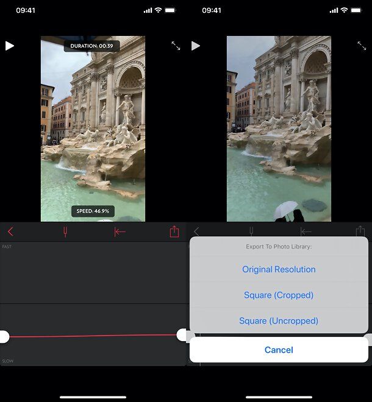The width and height of the screenshot is (372, 402).
Task: Play the video in the left screen
Action: point(10,46)
